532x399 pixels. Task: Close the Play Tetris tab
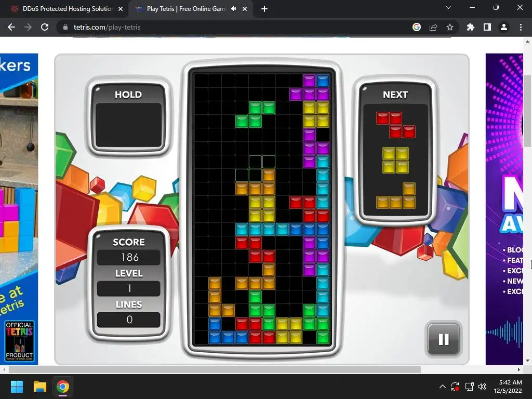point(245,9)
